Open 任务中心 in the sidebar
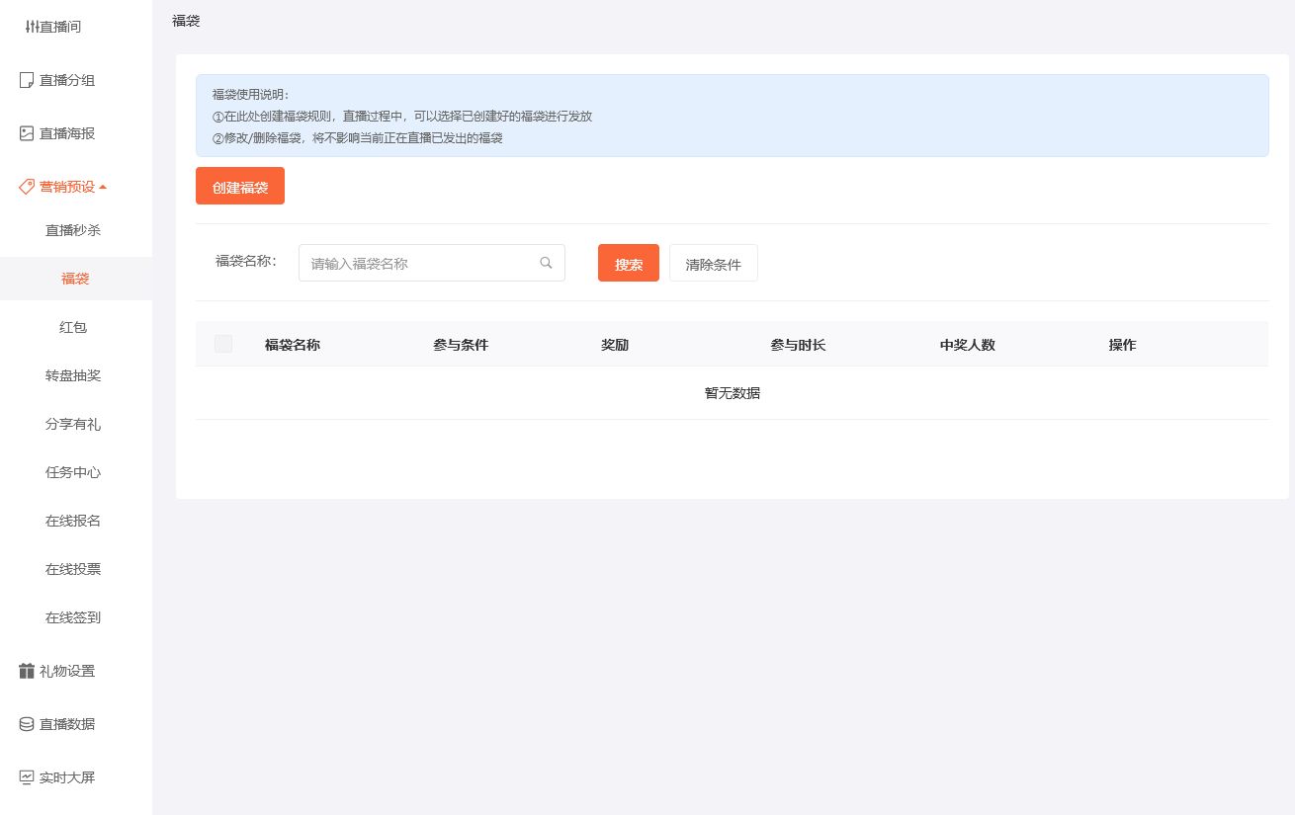 pos(73,472)
